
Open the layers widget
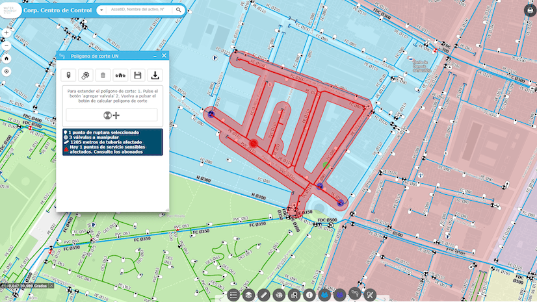(x=248, y=295)
